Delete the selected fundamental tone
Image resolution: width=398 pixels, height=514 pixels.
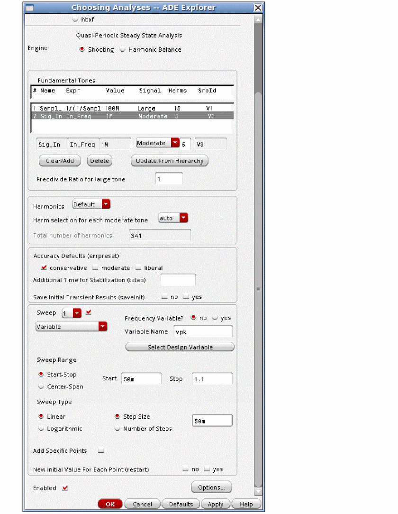click(99, 161)
